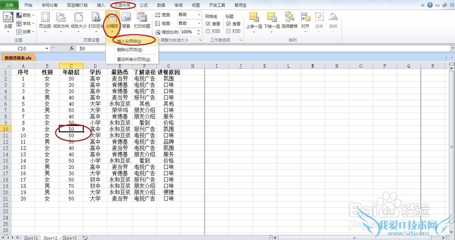Screen dimensions: 455x240
Task: Click the cell containing 品牌
Action: click(169, 142)
